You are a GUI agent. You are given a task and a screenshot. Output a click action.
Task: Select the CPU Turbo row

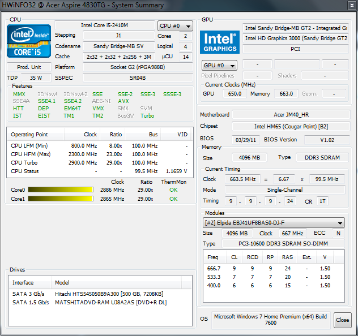pos(100,163)
